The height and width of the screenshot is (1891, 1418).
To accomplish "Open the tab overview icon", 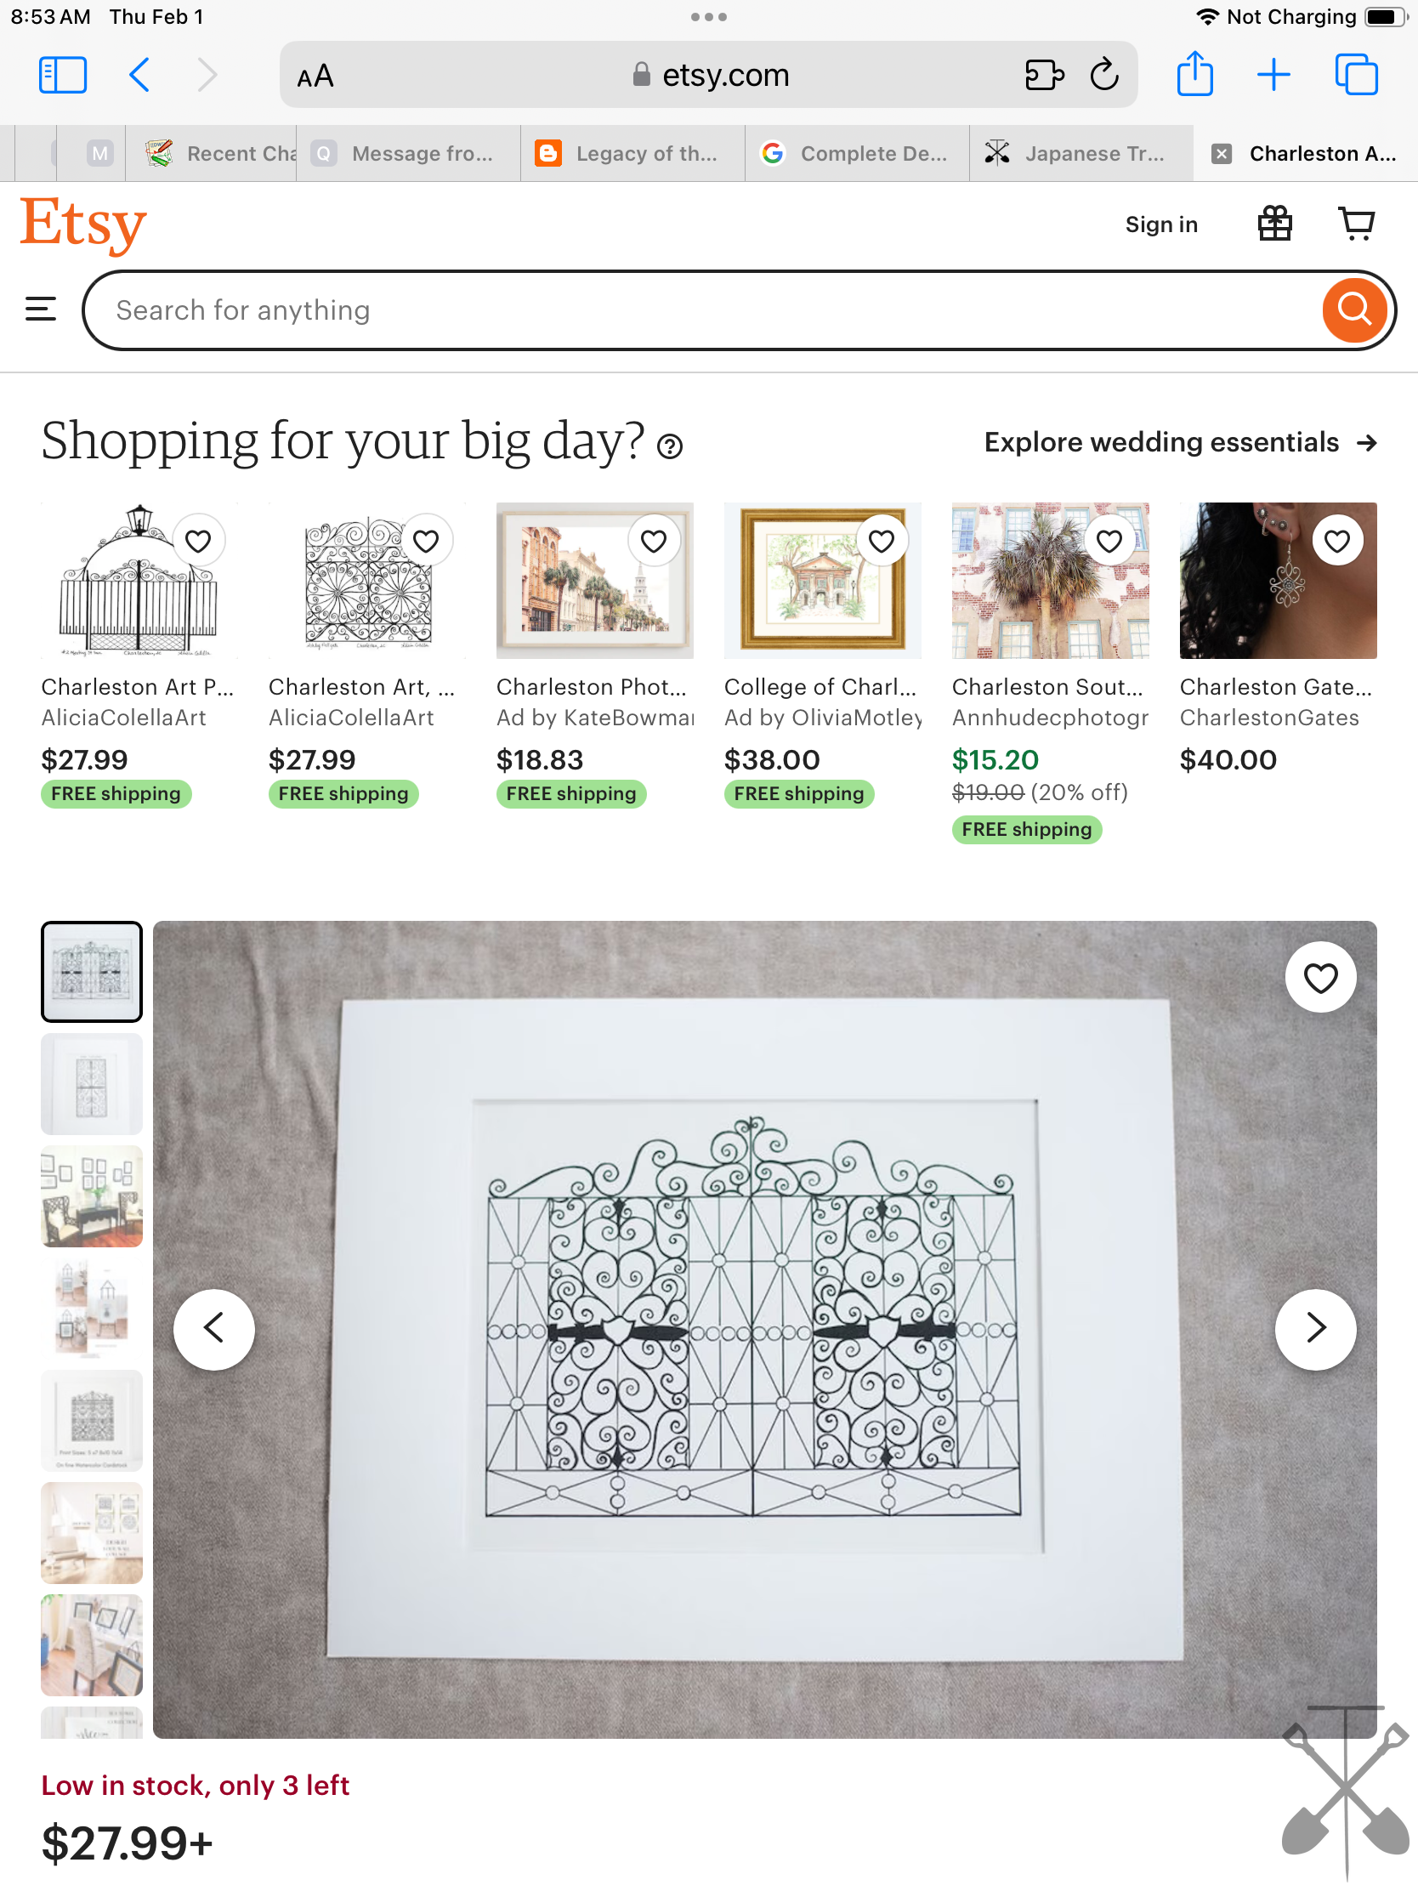I will pyautogui.click(x=1356, y=74).
